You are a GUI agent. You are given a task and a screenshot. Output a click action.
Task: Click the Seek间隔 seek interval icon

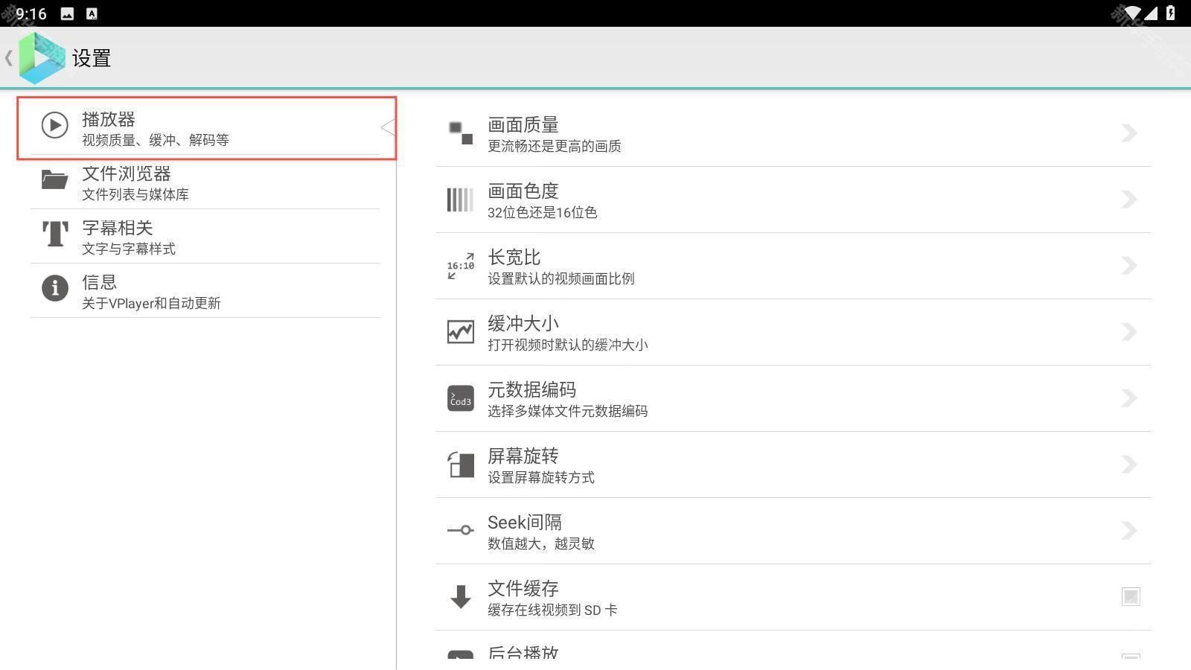[x=460, y=530]
